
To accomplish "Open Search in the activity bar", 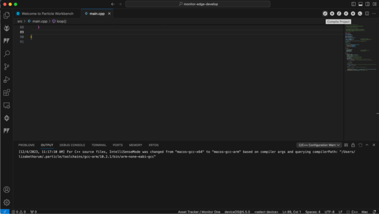I will pos(7,54).
